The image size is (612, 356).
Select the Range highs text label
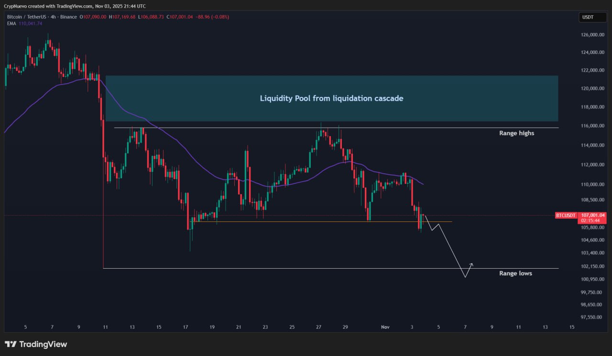(516, 133)
